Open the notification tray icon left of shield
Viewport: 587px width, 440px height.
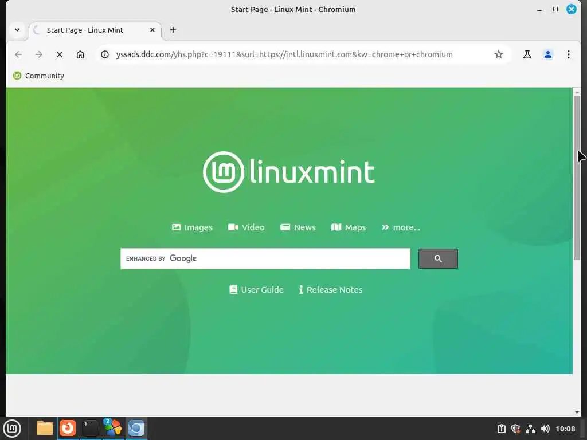tap(501, 429)
